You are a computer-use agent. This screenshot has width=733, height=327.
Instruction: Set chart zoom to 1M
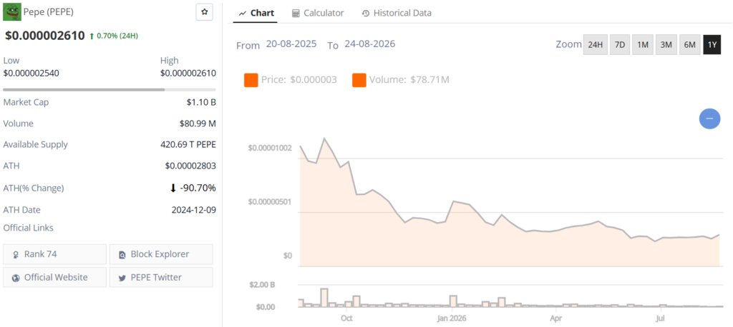643,45
